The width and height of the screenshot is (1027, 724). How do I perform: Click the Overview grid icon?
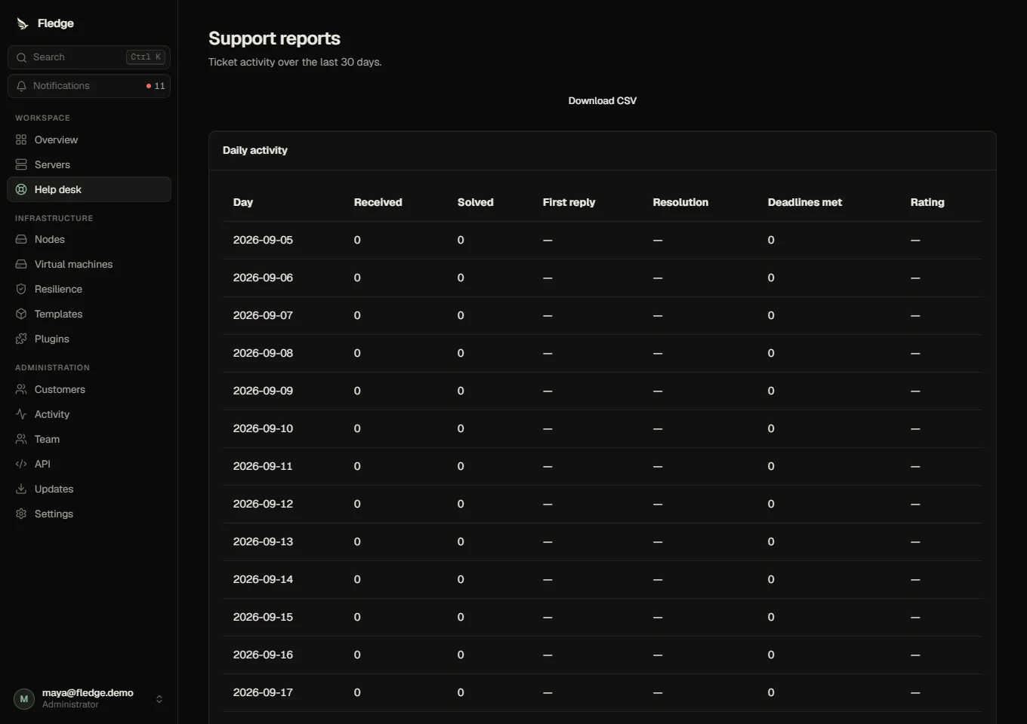(21, 140)
